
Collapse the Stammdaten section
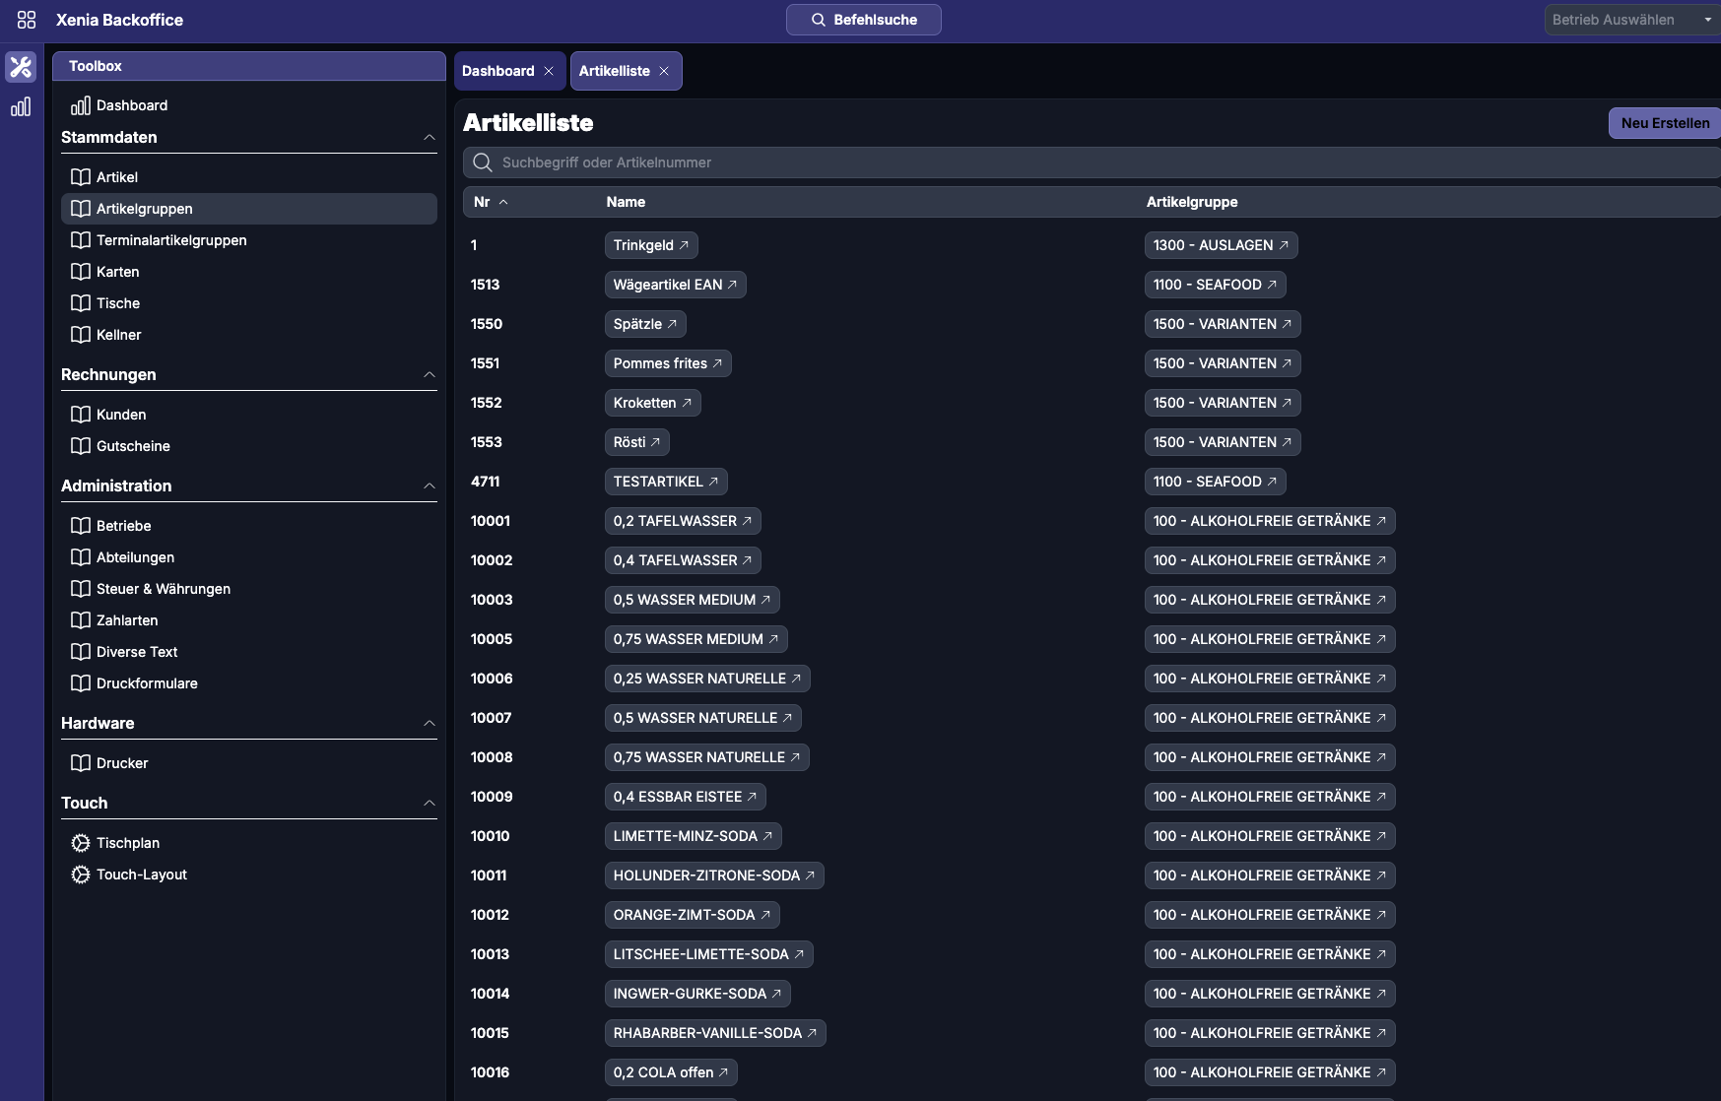tap(430, 138)
